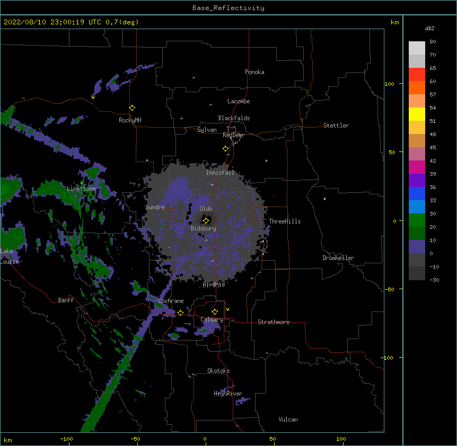Click the ThreeHills label
Image resolution: width=457 pixels, height=446 pixels.
[285, 221]
